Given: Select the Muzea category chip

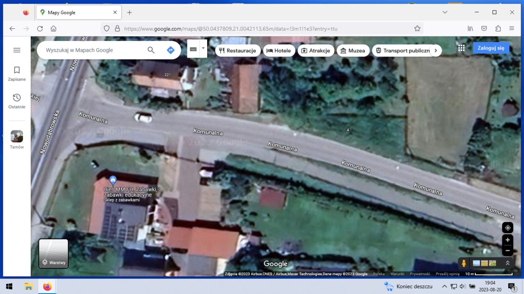Looking at the screenshot, I should tap(353, 50).
